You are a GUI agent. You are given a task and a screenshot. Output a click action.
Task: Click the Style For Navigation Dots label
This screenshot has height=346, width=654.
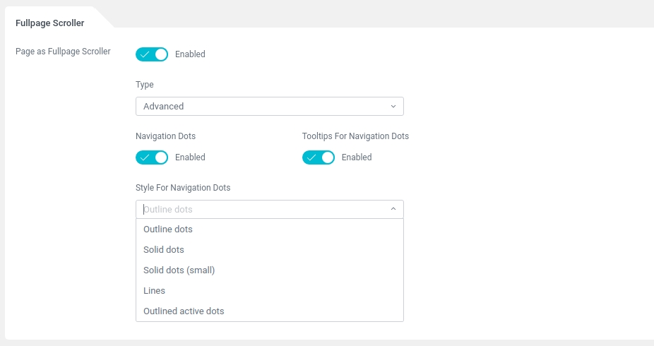pyautogui.click(x=183, y=188)
